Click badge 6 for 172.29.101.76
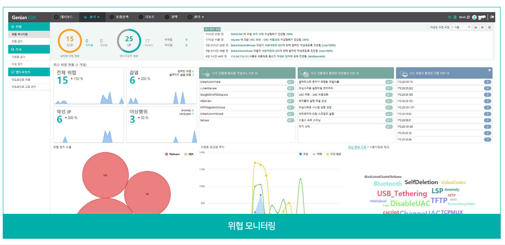This screenshot has width=505, height=245. [x=487, y=82]
